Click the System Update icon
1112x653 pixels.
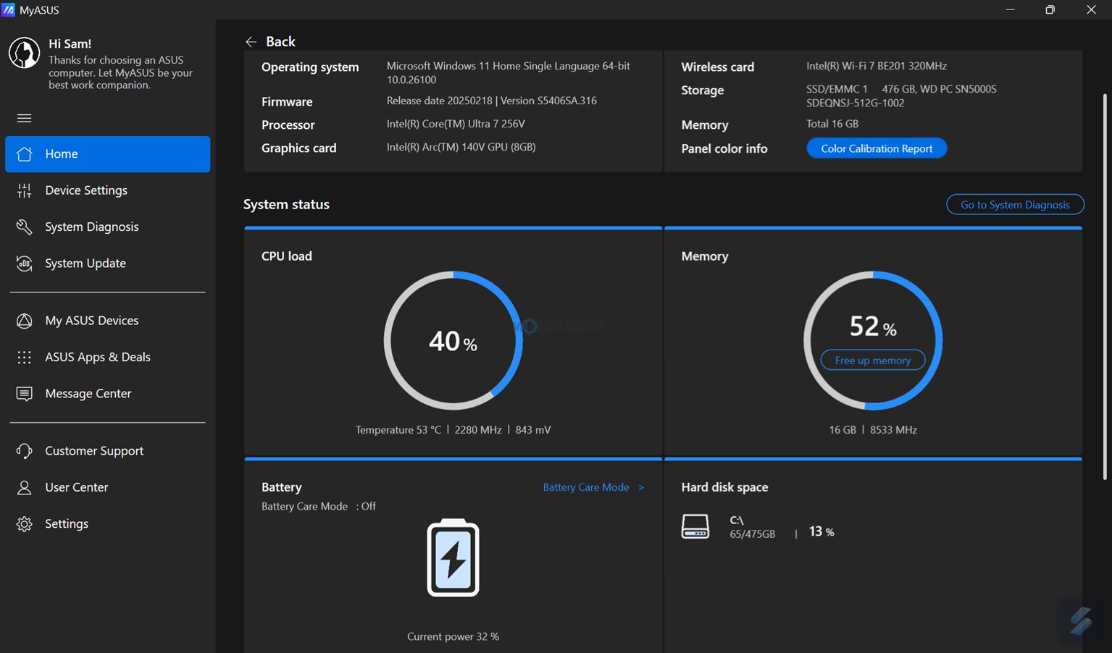click(24, 264)
